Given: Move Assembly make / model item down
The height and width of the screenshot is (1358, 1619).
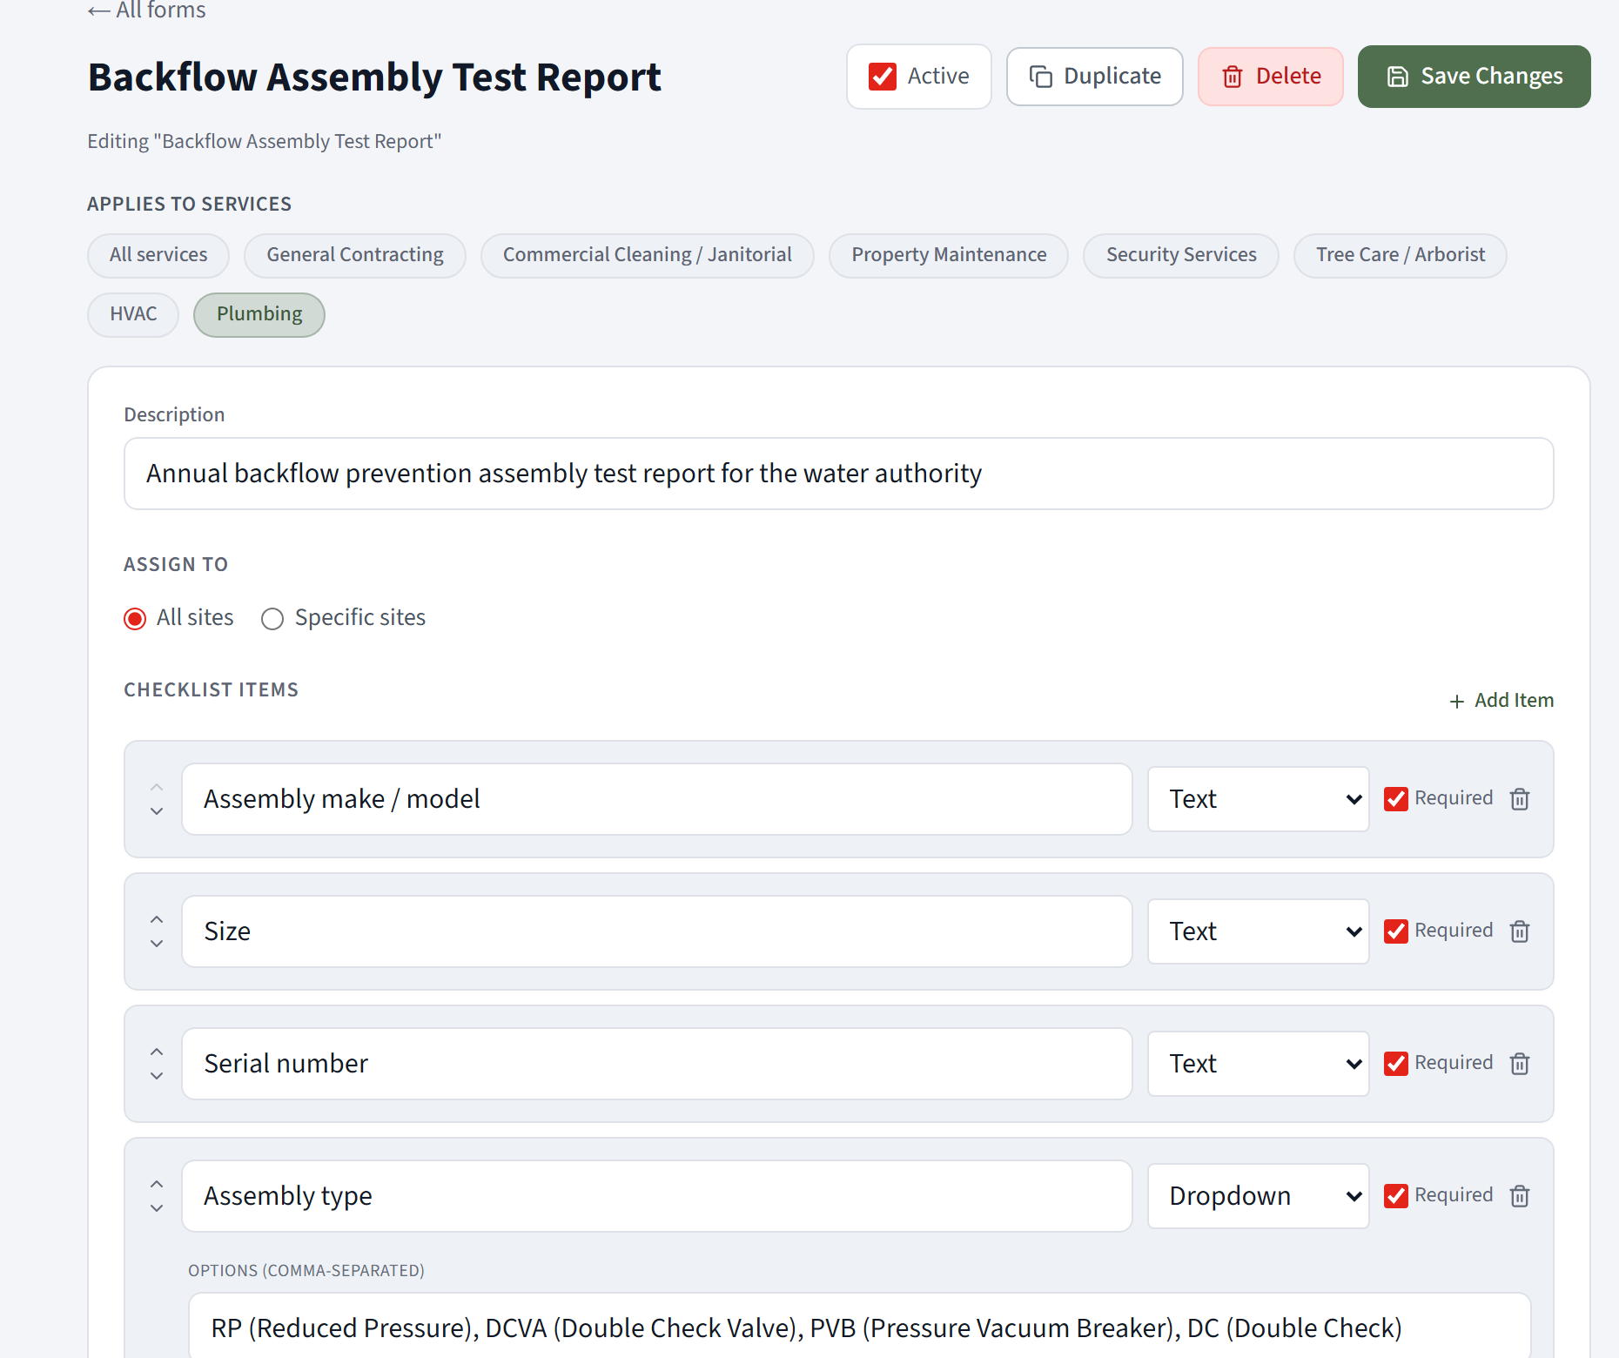Looking at the screenshot, I should (x=157, y=811).
